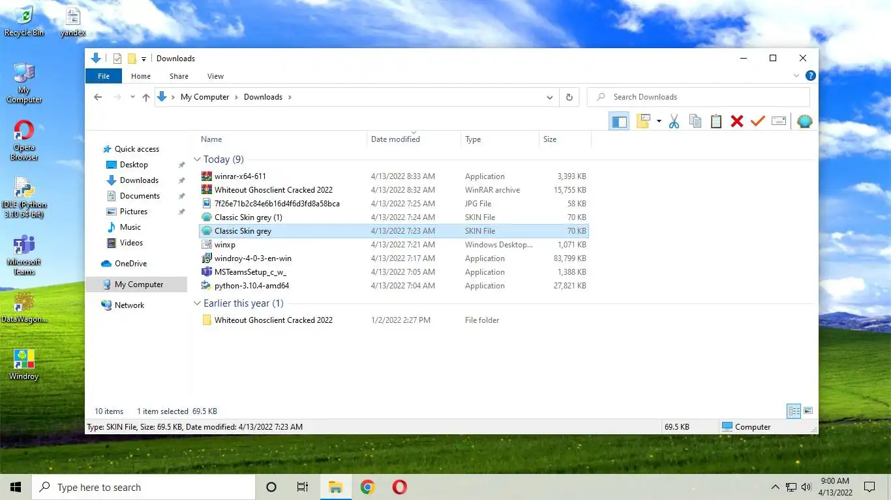Select the winrar-x64-611 file
This screenshot has width=891, height=500.
click(394, 176)
